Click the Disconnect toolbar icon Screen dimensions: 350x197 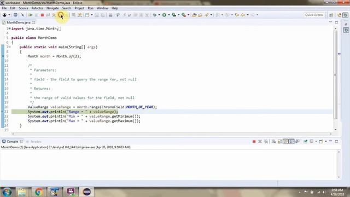click(48, 15)
